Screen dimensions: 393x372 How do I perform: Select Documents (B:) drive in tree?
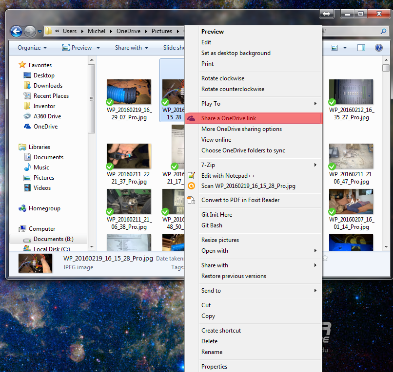coord(53,239)
